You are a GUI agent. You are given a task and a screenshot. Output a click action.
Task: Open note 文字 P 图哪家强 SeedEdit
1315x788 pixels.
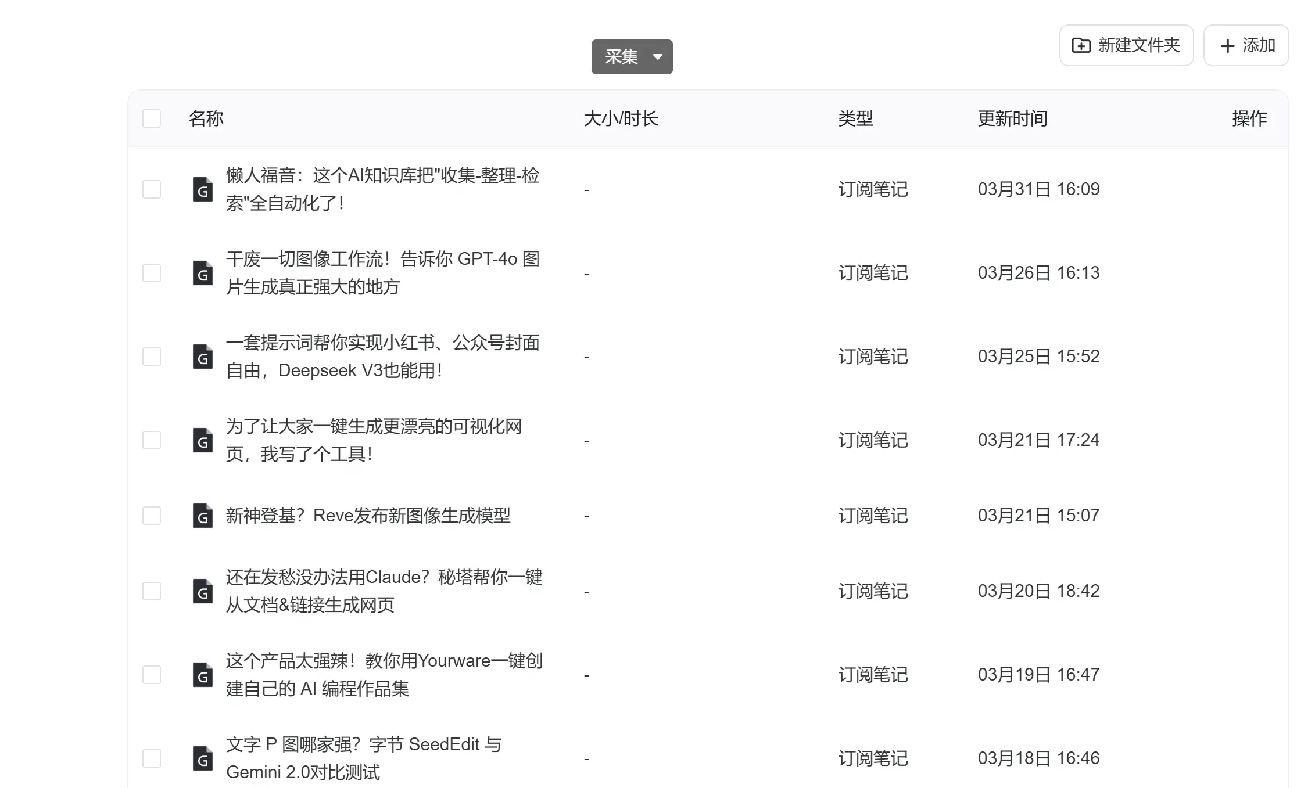364,758
